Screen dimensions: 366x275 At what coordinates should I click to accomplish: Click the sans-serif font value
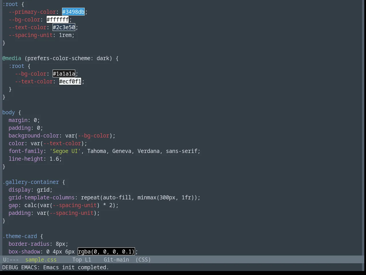(182, 151)
